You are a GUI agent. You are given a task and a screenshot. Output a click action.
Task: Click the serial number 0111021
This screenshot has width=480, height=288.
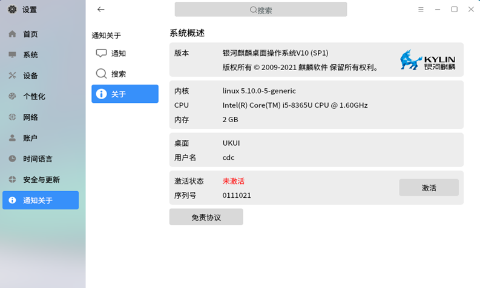pos(237,195)
